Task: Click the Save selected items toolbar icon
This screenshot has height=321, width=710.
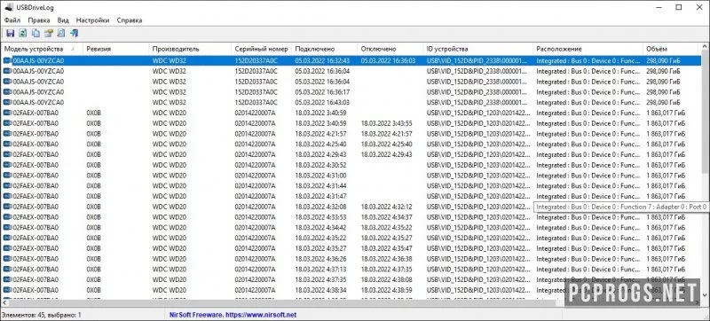Action: 11,34
